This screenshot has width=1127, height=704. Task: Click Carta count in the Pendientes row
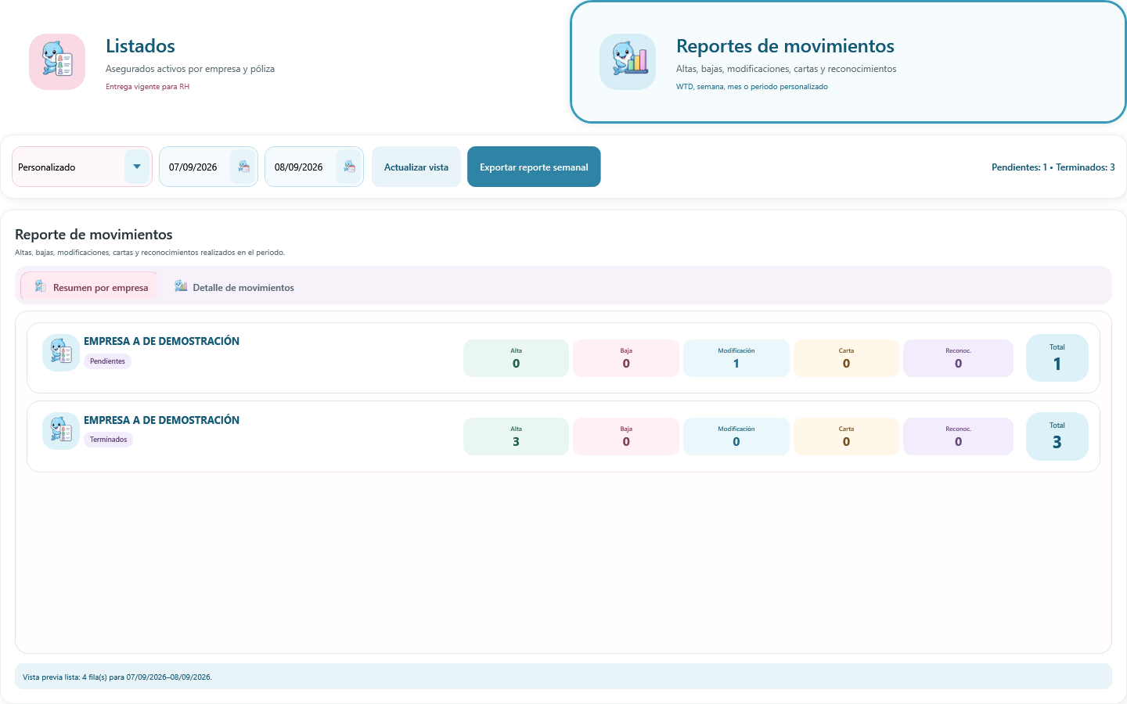(x=846, y=358)
